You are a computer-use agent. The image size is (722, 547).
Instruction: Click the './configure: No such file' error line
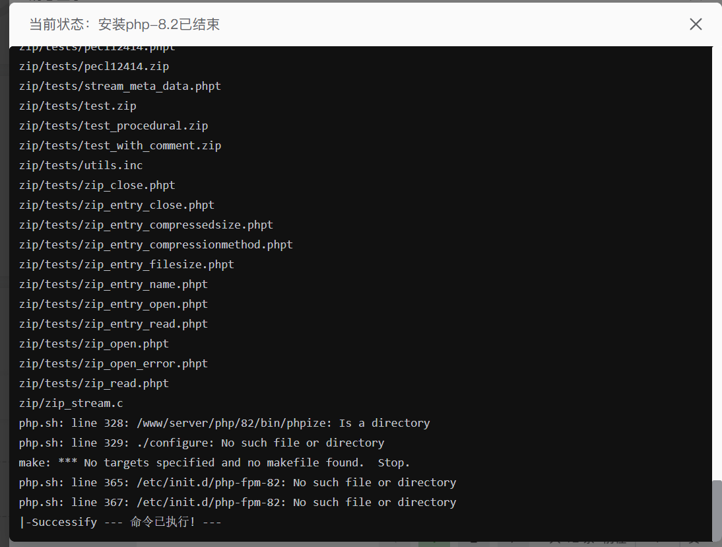pos(201,443)
